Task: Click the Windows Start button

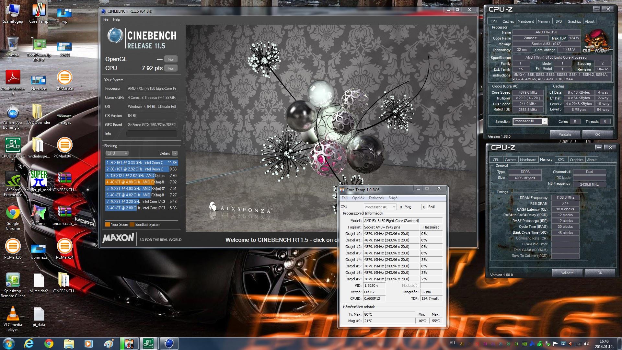Action: coord(9,343)
